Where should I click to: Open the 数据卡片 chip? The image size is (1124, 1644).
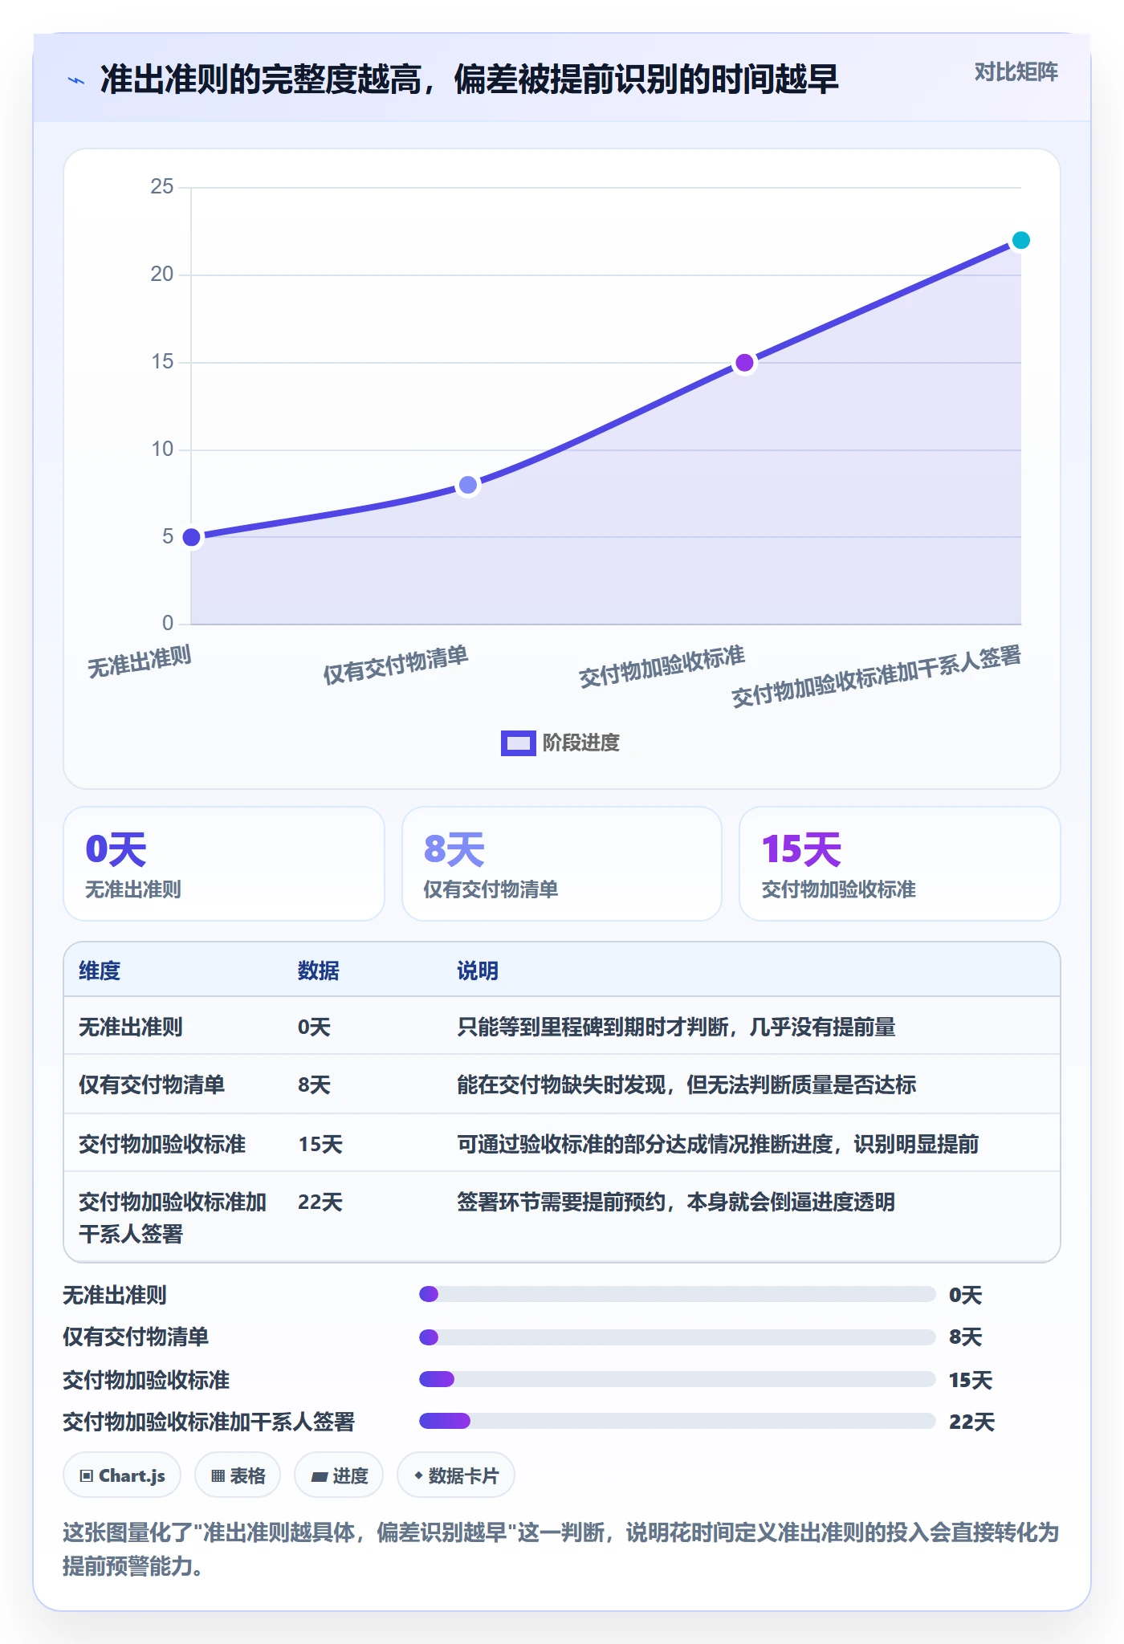coord(456,1475)
